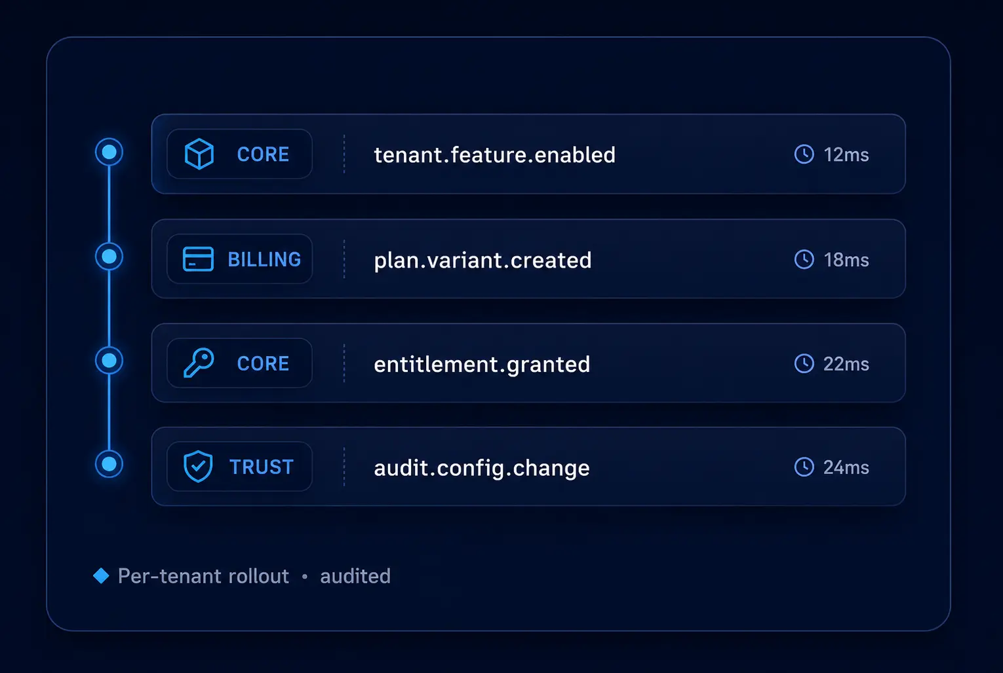The height and width of the screenshot is (673, 1003).
Task: Click the shield checkmark icon in TRUST badge
Action: 198,467
